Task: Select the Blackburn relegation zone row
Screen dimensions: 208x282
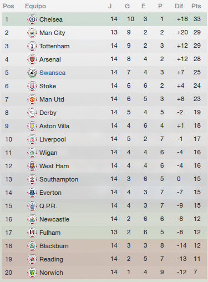Action: pyautogui.click(x=104, y=246)
